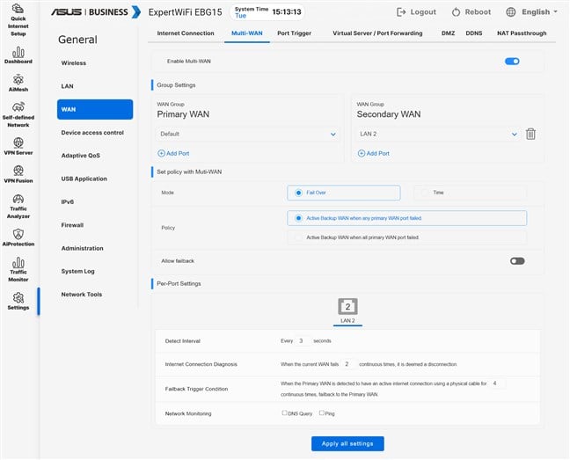Open VPN Server sidebar icon
Image resolution: width=570 pixels, height=460 pixels.
click(18, 146)
